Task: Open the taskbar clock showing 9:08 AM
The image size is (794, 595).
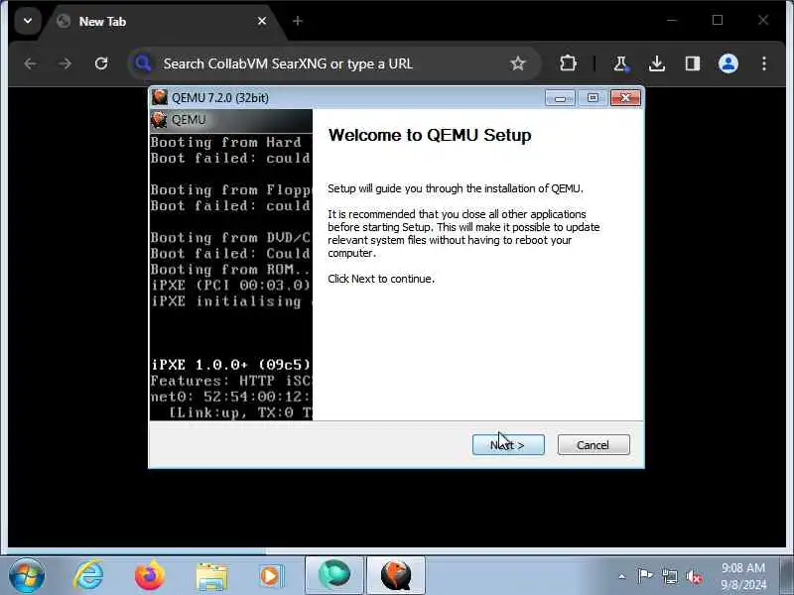Action: [x=743, y=576]
